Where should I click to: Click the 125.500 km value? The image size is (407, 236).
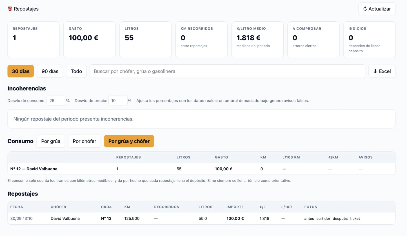[132, 219]
